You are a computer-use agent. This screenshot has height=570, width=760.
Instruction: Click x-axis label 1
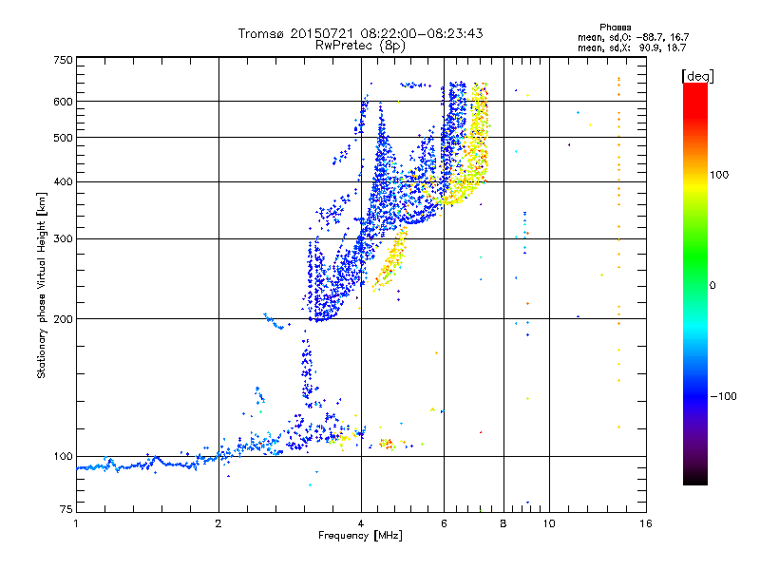point(76,523)
